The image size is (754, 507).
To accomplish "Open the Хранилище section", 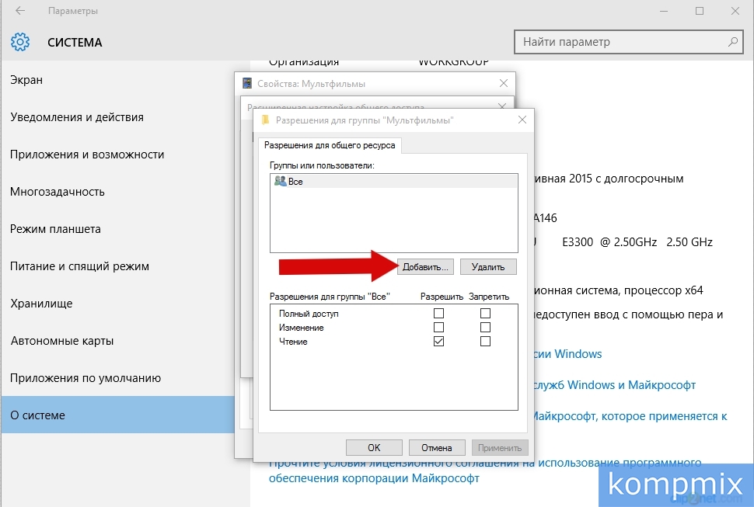I will [118, 304].
